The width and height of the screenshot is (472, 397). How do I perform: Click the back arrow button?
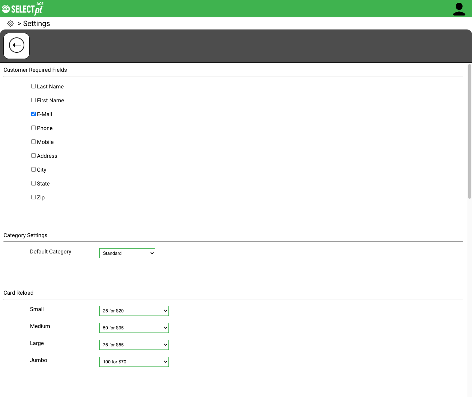click(x=17, y=46)
